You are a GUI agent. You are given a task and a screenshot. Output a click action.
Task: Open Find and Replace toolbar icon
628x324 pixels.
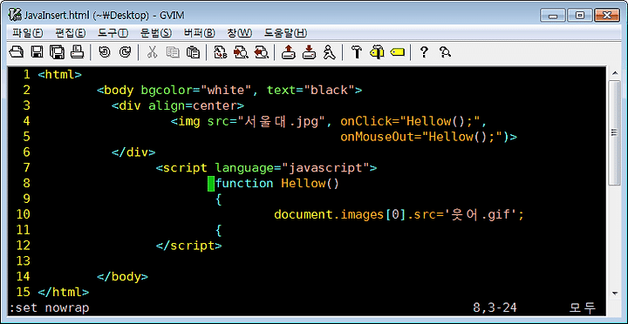(221, 52)
